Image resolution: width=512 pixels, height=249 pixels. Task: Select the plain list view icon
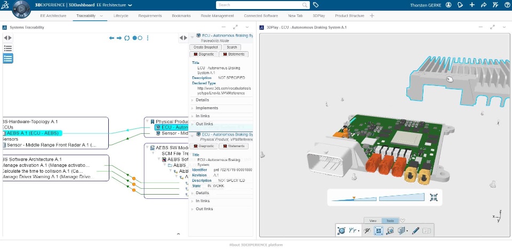pyautogui.click(x=8, y=49)
